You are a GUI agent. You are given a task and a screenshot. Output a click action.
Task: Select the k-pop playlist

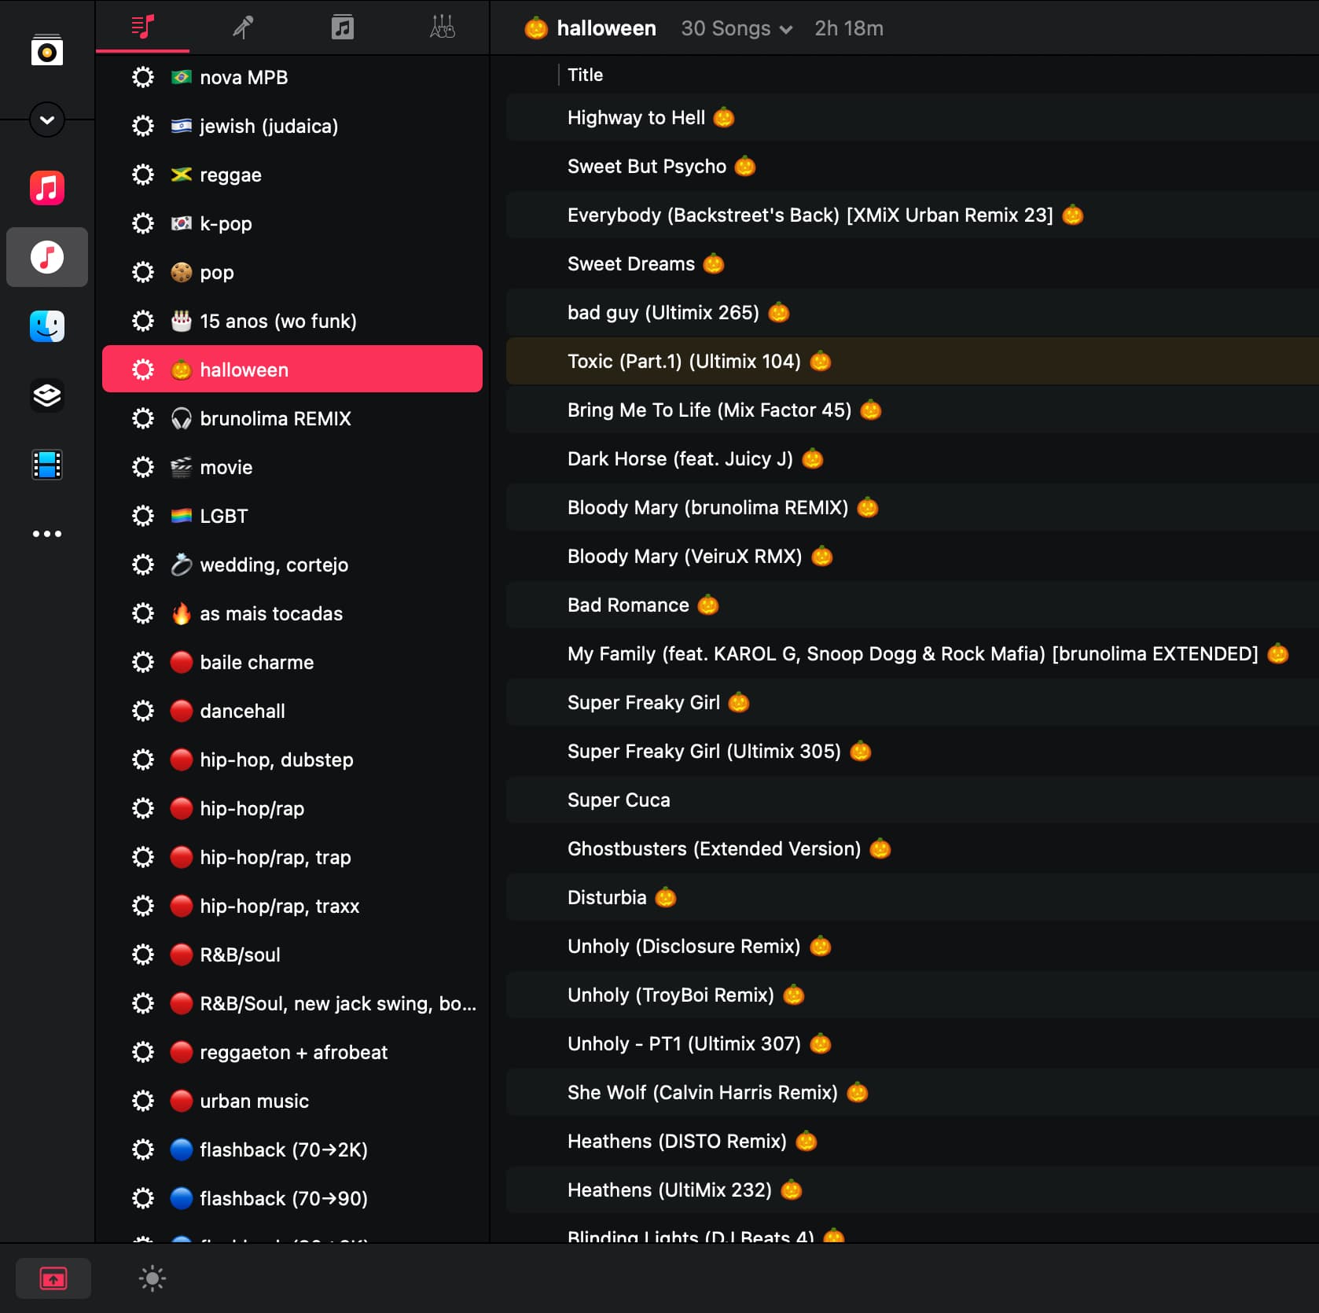point(226,223)
